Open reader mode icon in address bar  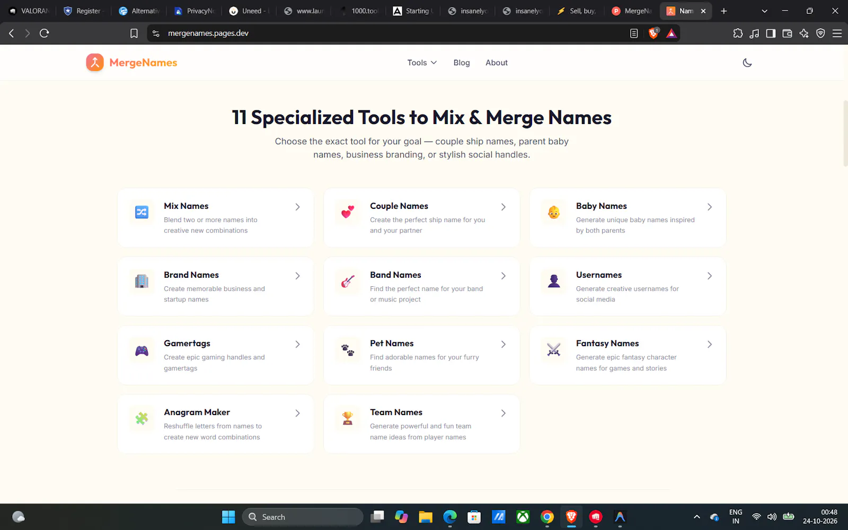click(x=634, y=33)
